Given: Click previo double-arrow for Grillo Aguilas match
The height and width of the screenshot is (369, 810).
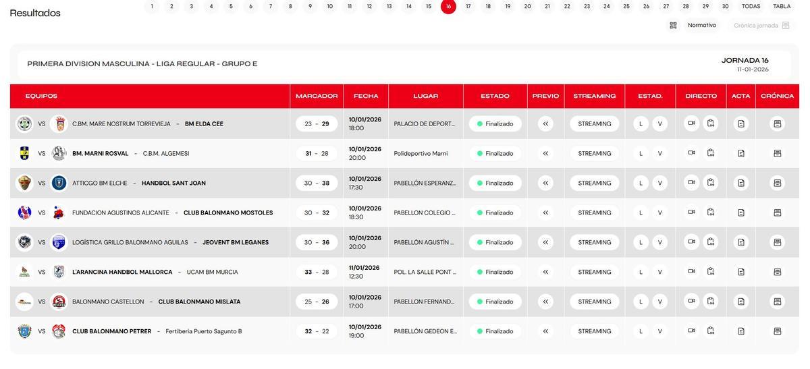Looking at the screenshot, I should click(x=545, y=242).
